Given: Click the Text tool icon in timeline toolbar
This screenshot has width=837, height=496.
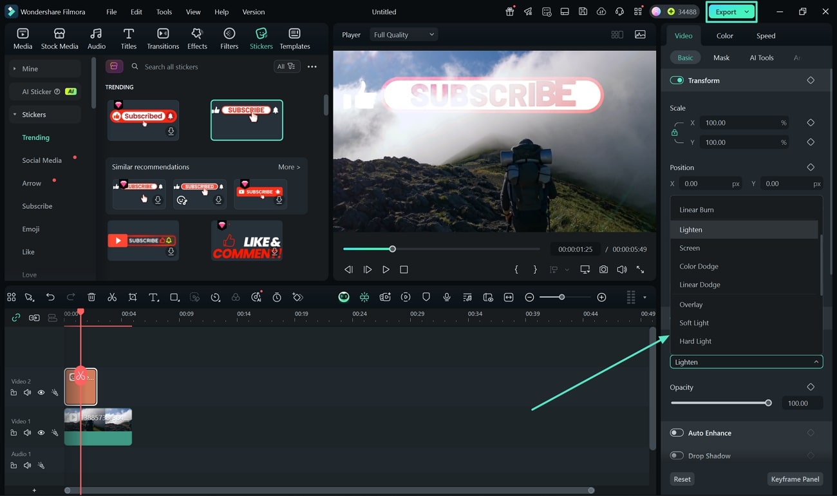Looking at the screenshot, I should [153, 297].
